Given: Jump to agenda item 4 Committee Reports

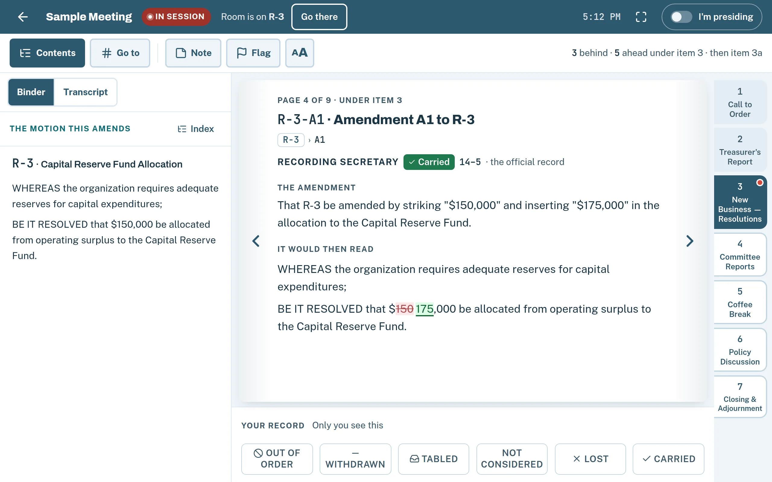Looking at the screenshot, I should [740, 255].
